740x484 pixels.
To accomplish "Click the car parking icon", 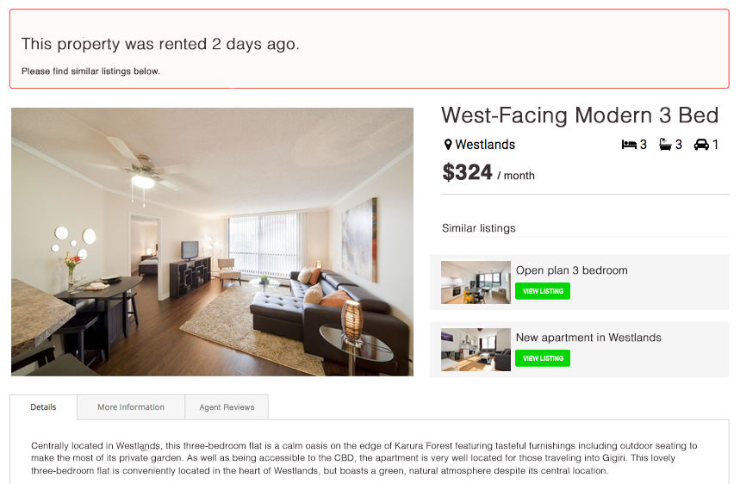I will (x=701, y=145).
